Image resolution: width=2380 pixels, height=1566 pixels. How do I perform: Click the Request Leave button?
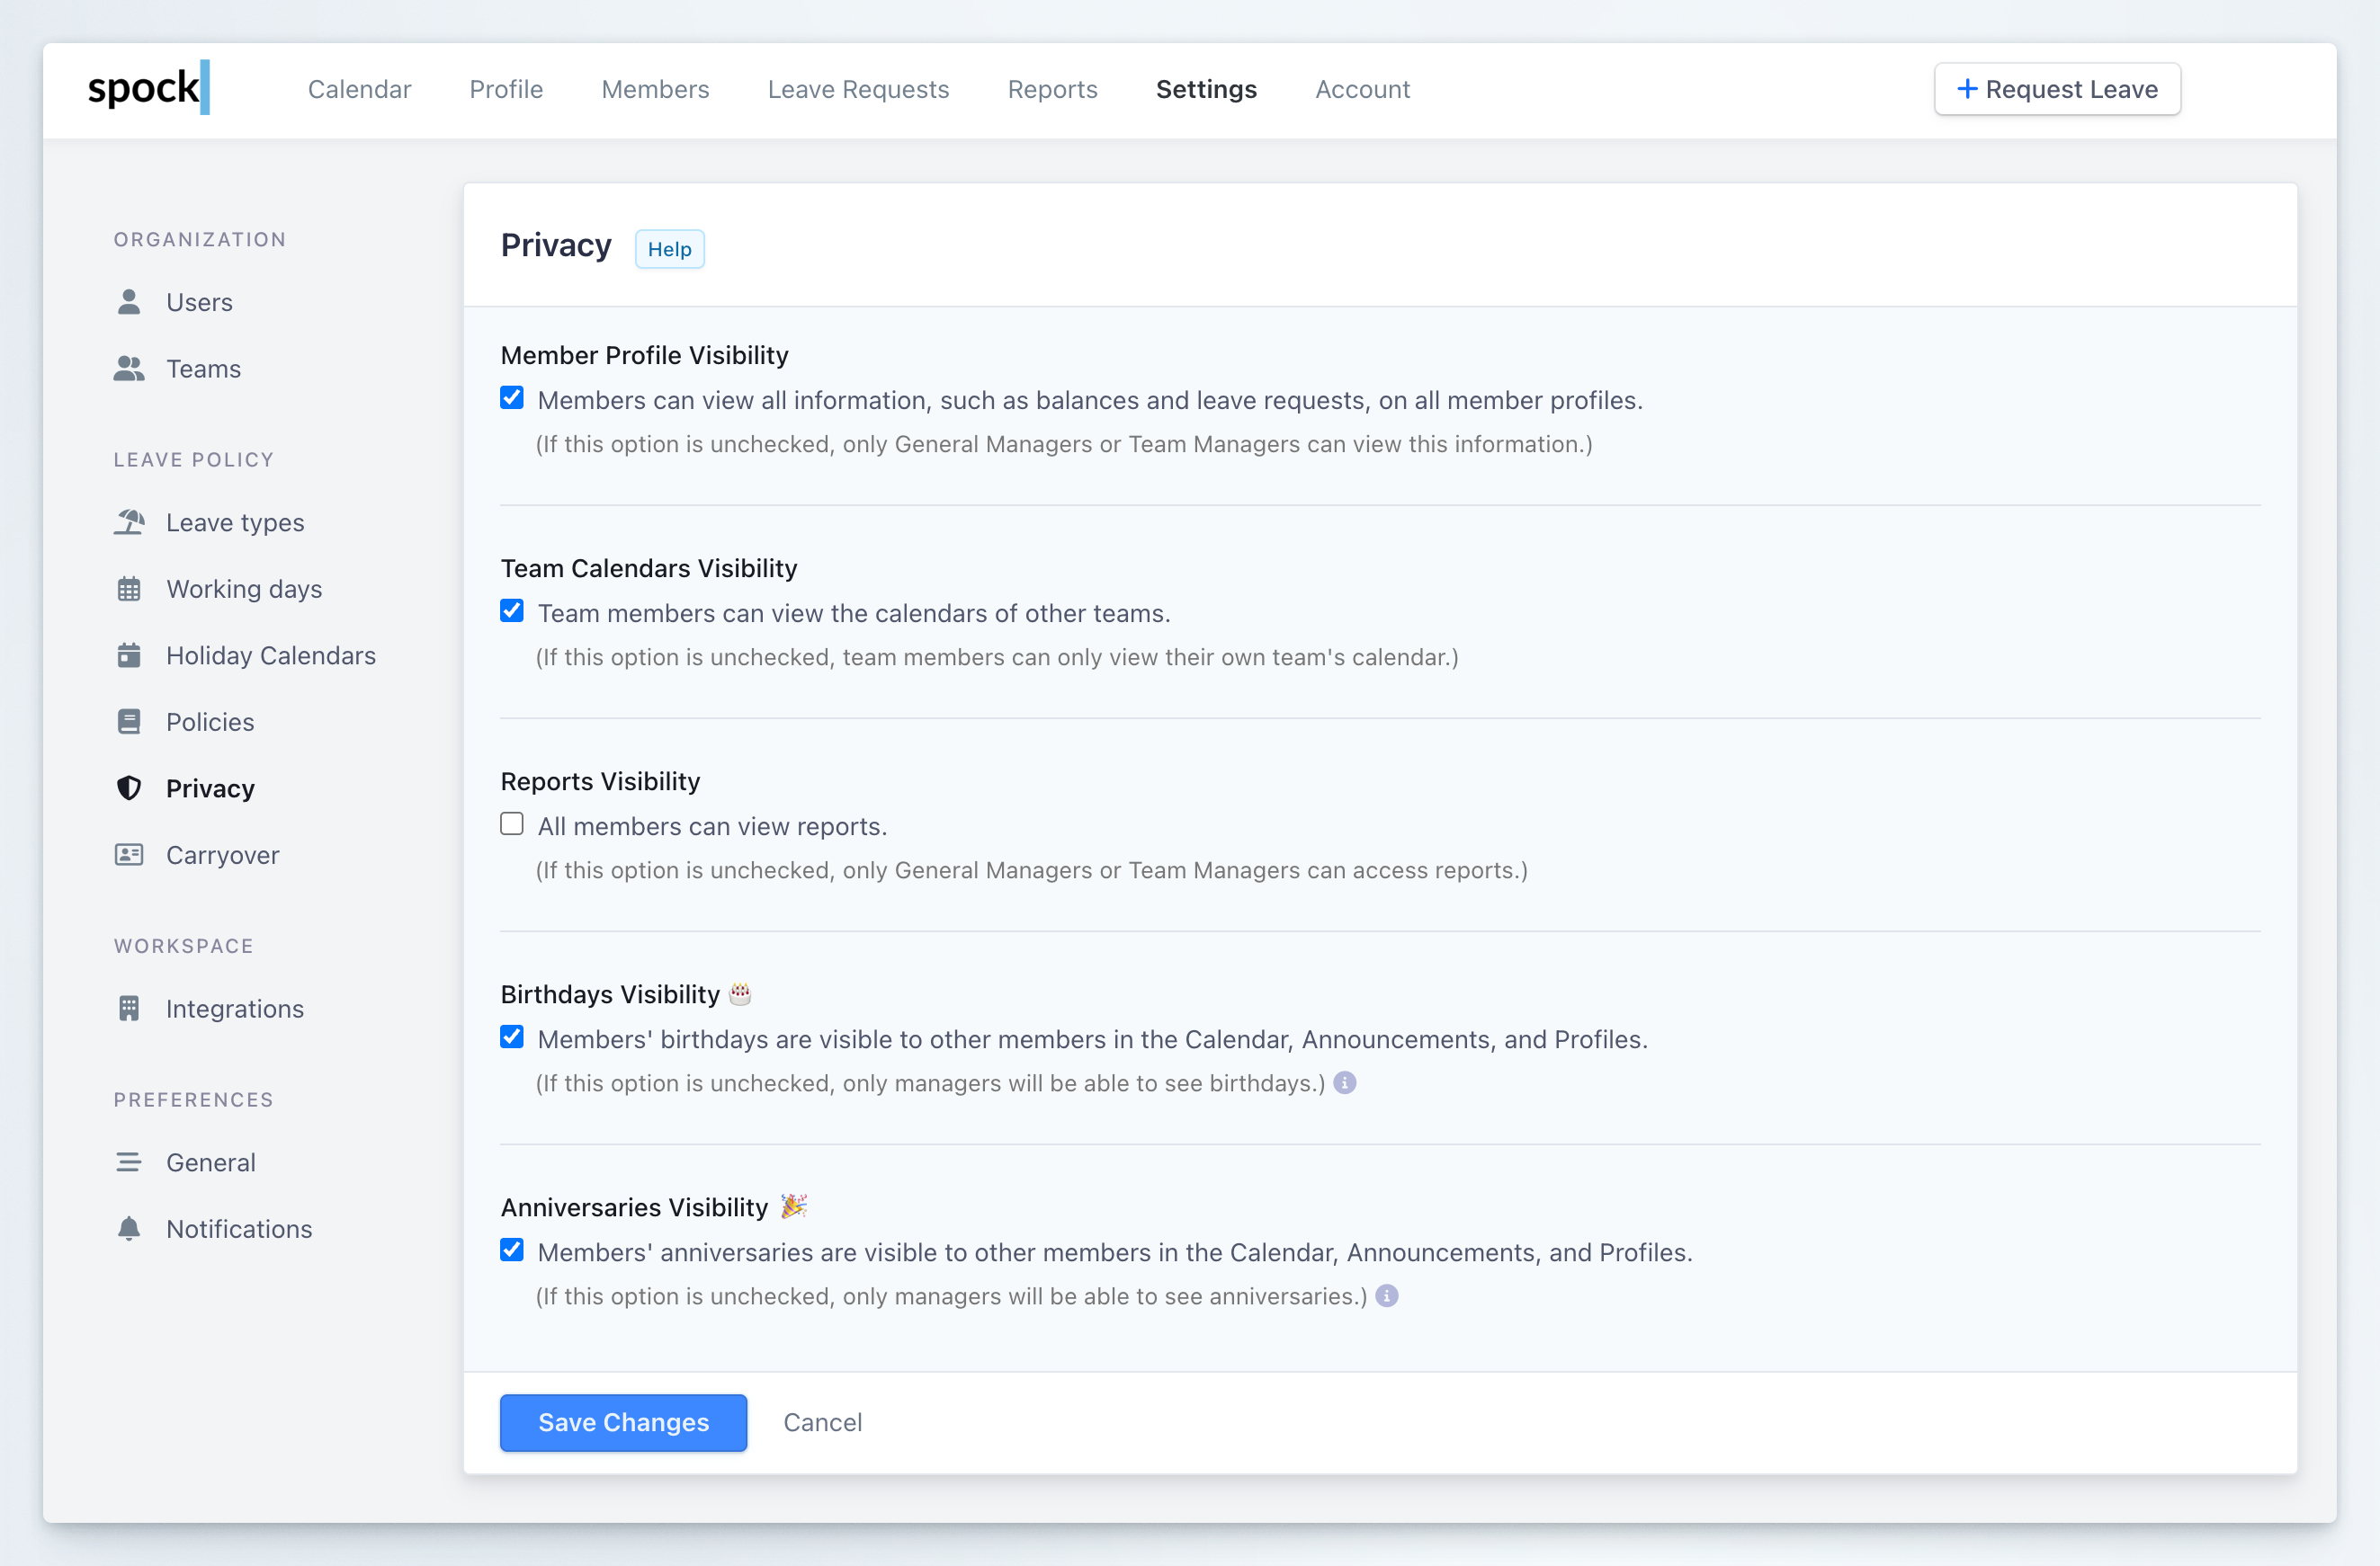pyautogui.click(x=2057, y=89)
